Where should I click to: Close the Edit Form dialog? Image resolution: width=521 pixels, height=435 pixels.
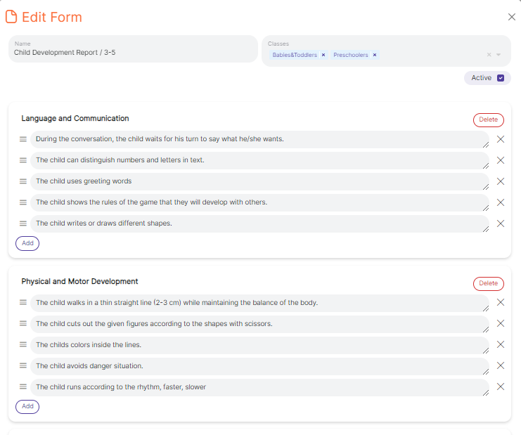(511, 17)
